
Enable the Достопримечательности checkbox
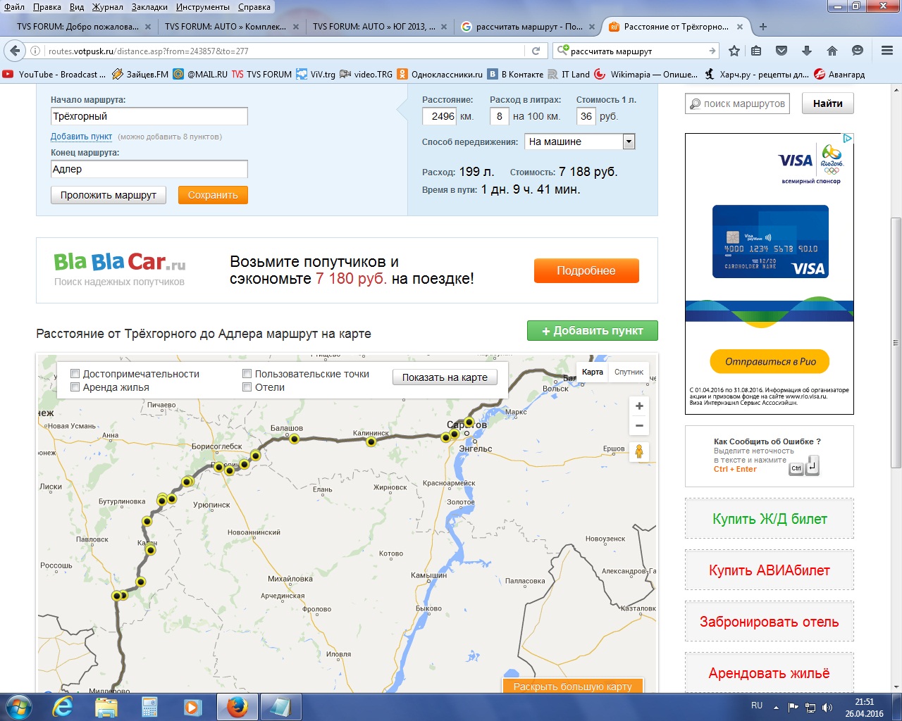click(x=75, y=374)
